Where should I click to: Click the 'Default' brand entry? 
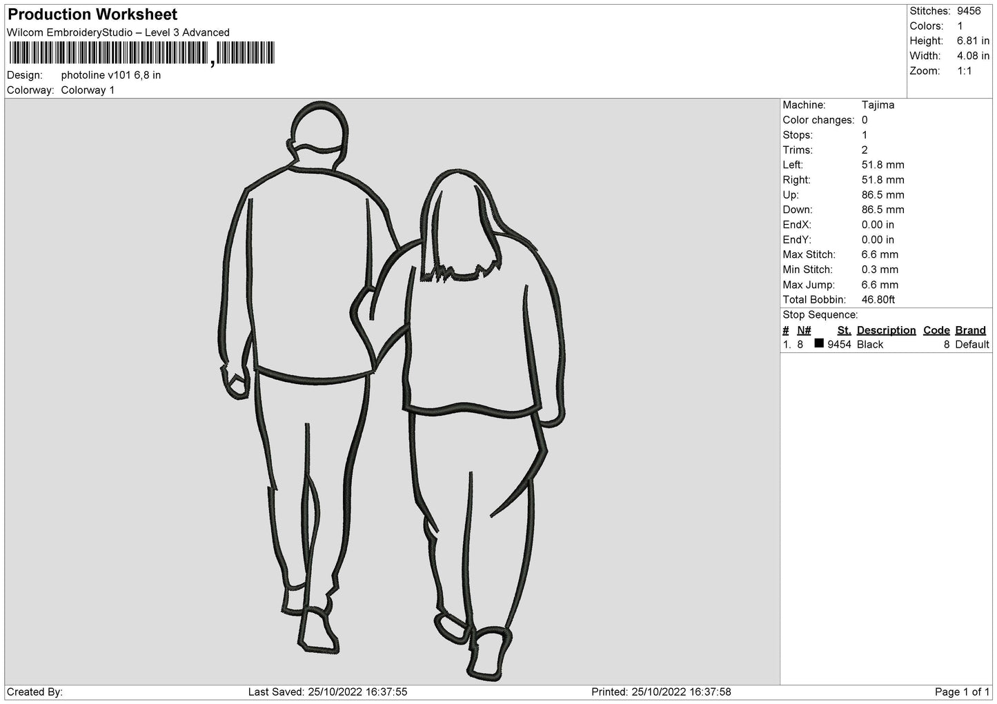click(972, 345)
